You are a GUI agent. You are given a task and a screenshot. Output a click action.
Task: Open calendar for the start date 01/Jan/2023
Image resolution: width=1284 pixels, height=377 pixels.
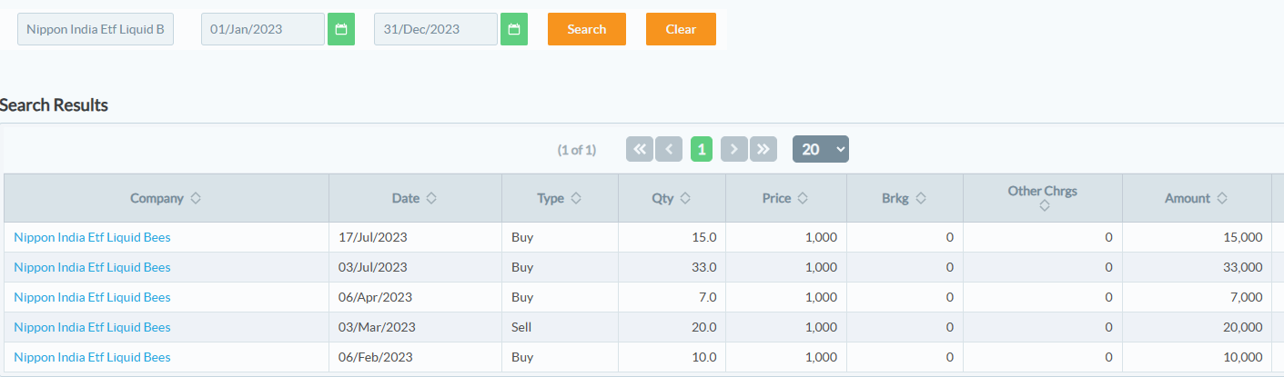point(341,29)
